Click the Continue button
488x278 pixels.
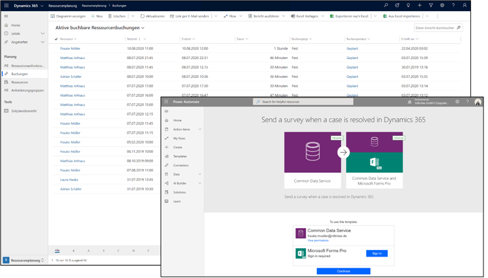click(344, 271)
